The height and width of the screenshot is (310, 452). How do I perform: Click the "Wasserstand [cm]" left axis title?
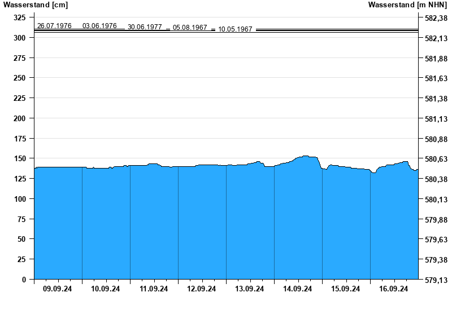pos(35,5)
